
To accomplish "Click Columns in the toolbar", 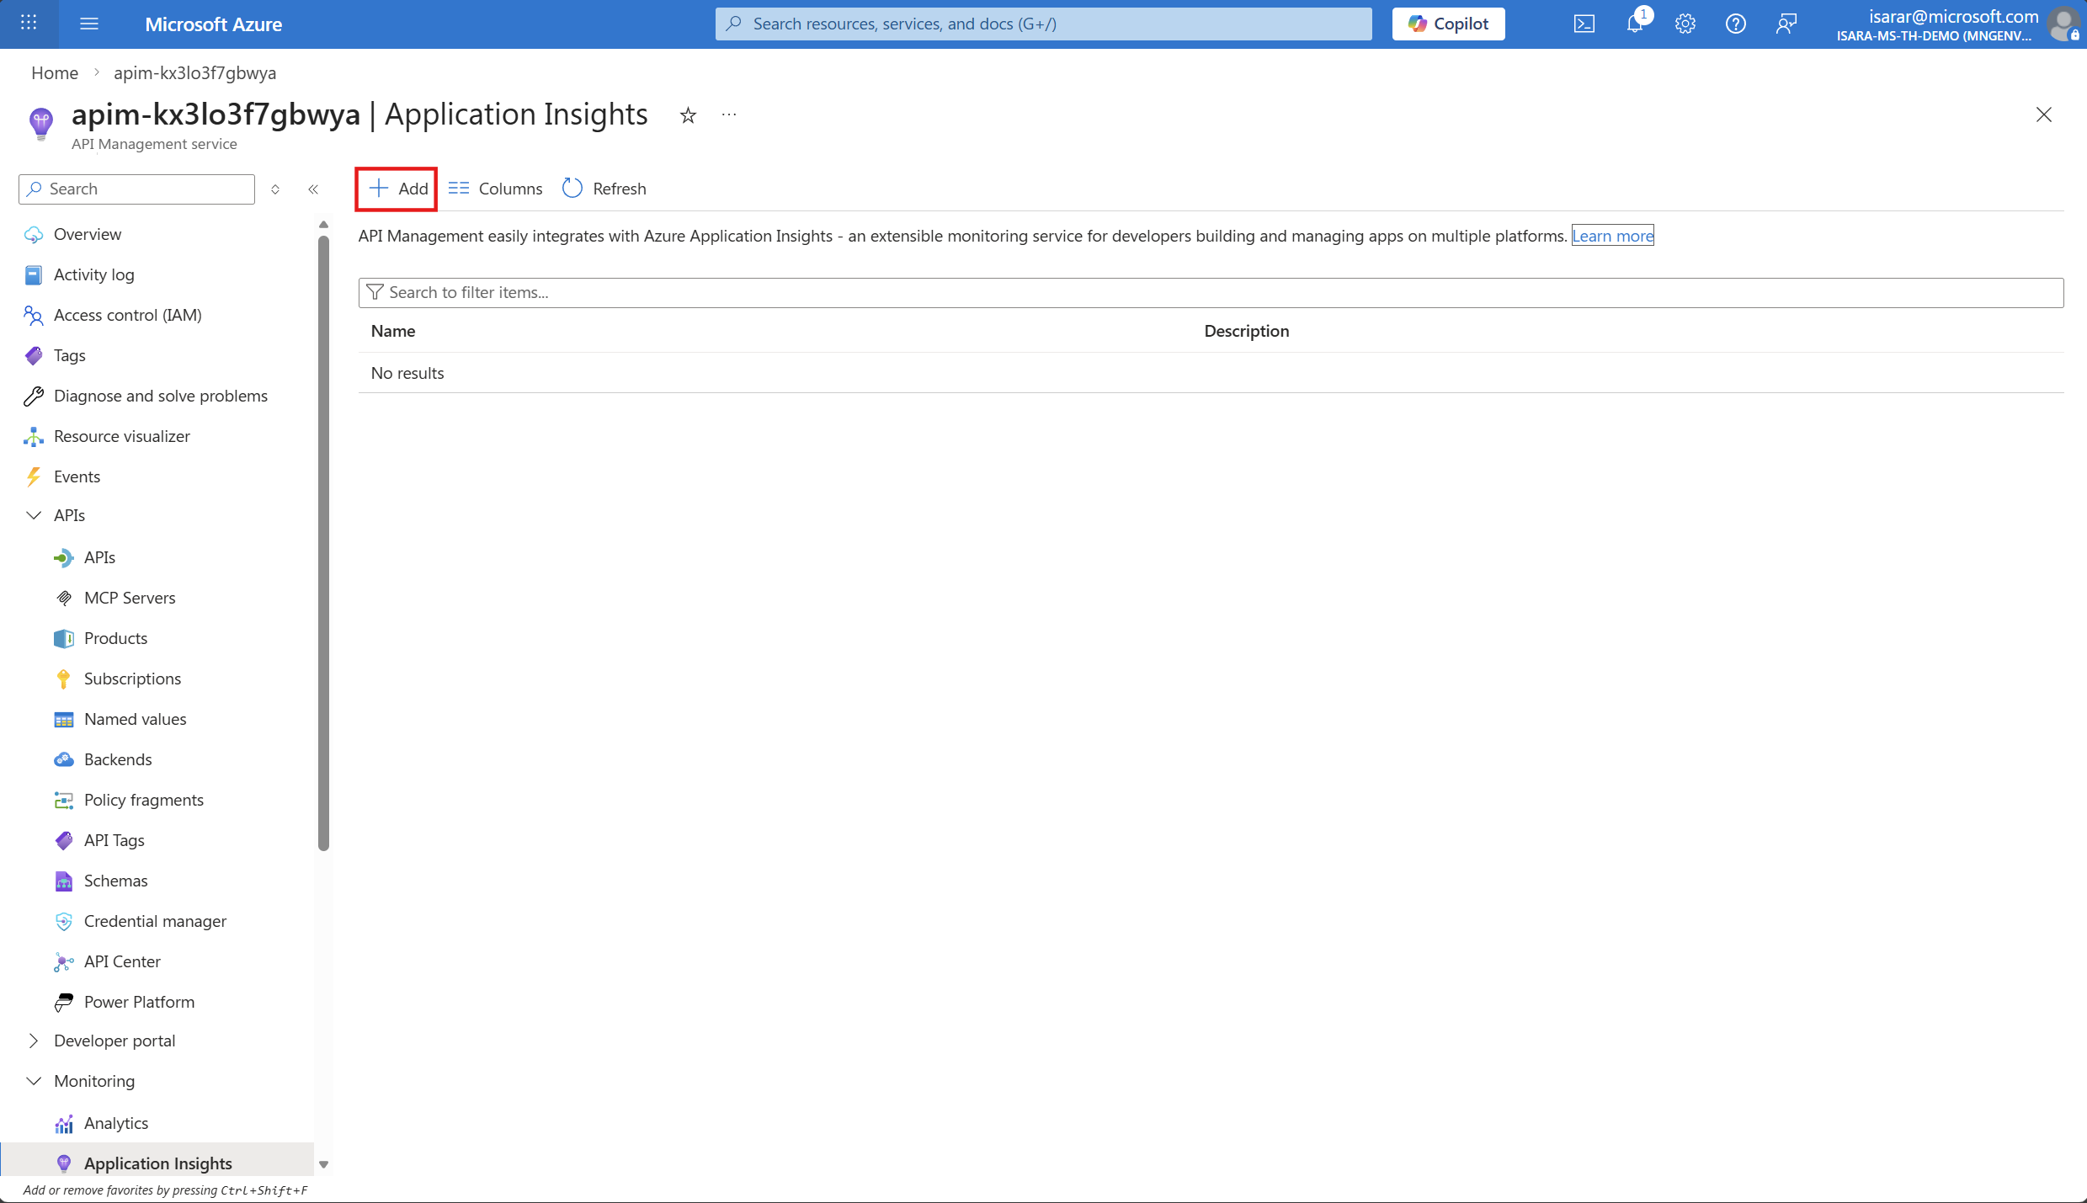I will click(495, 189).
